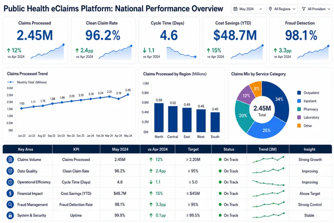Open the All Providers filter dropdown
Viewport: 334px width, 223px height.
(316, 9)
